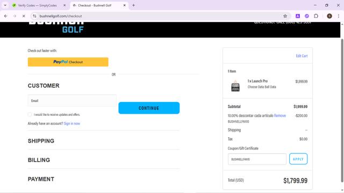Open the Edit Cart link
The height and width of the screenshot is (193, 344).
302,56
